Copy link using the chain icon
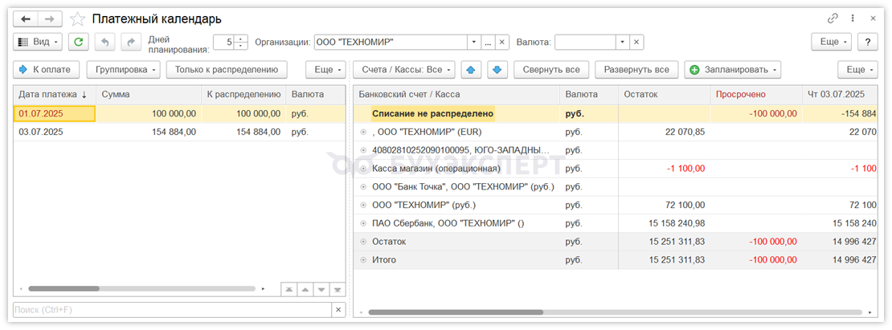This screenshot has height=330, width=892. coord(833,18)
